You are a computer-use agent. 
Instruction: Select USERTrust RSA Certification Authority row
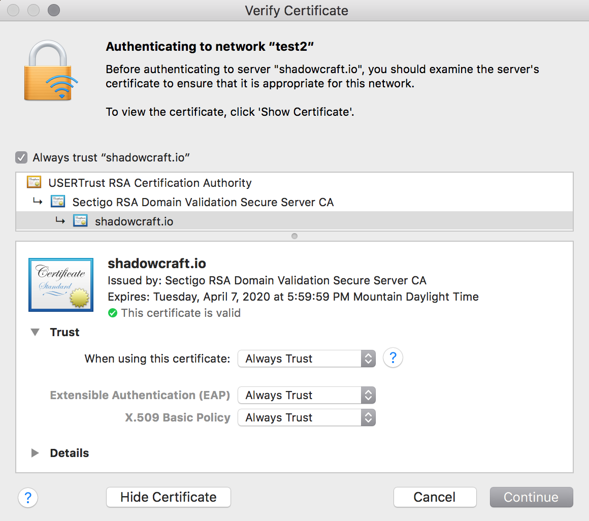(294, 183)
